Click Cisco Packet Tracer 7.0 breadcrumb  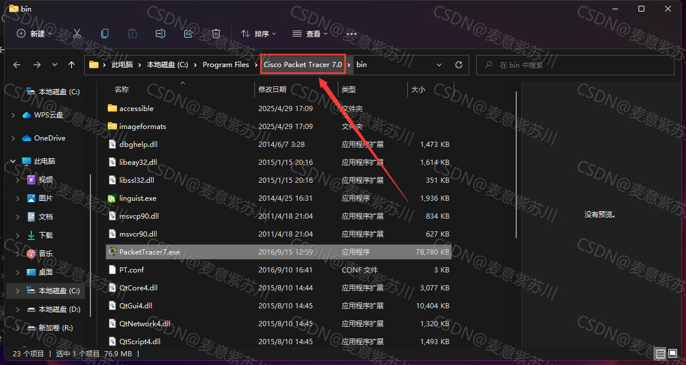coord(303,65)
